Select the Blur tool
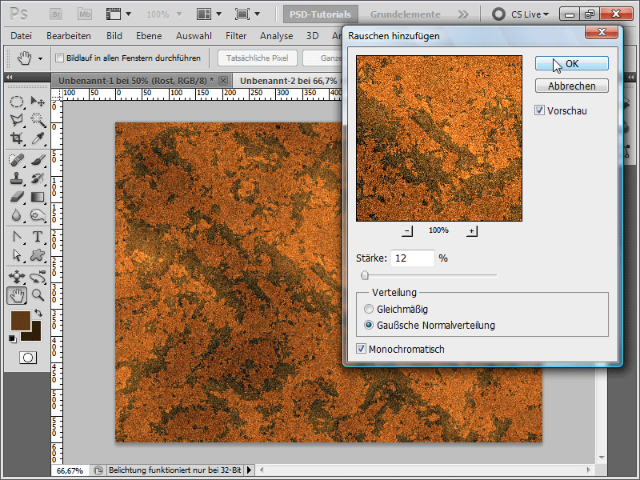The height and width of the screenshot is (480, 640). click(16, 215)
